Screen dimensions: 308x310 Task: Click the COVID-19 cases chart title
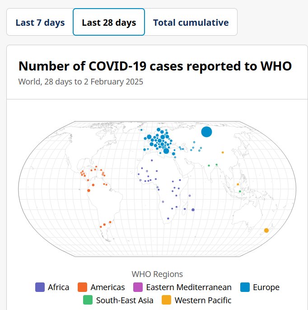[x=155, y=66]
